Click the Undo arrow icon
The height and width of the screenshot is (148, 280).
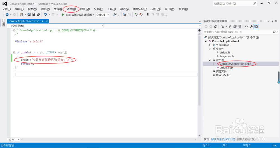coord(45,15)
